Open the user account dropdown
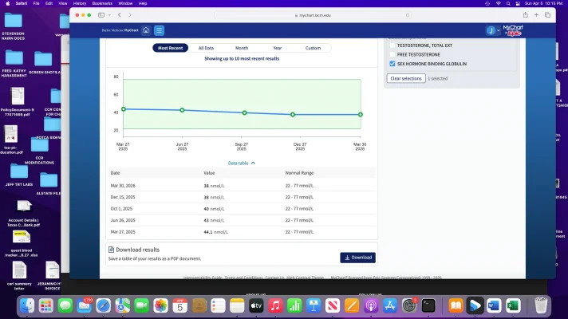Screen dimensions: 568x319 click(x=494, y=30)
